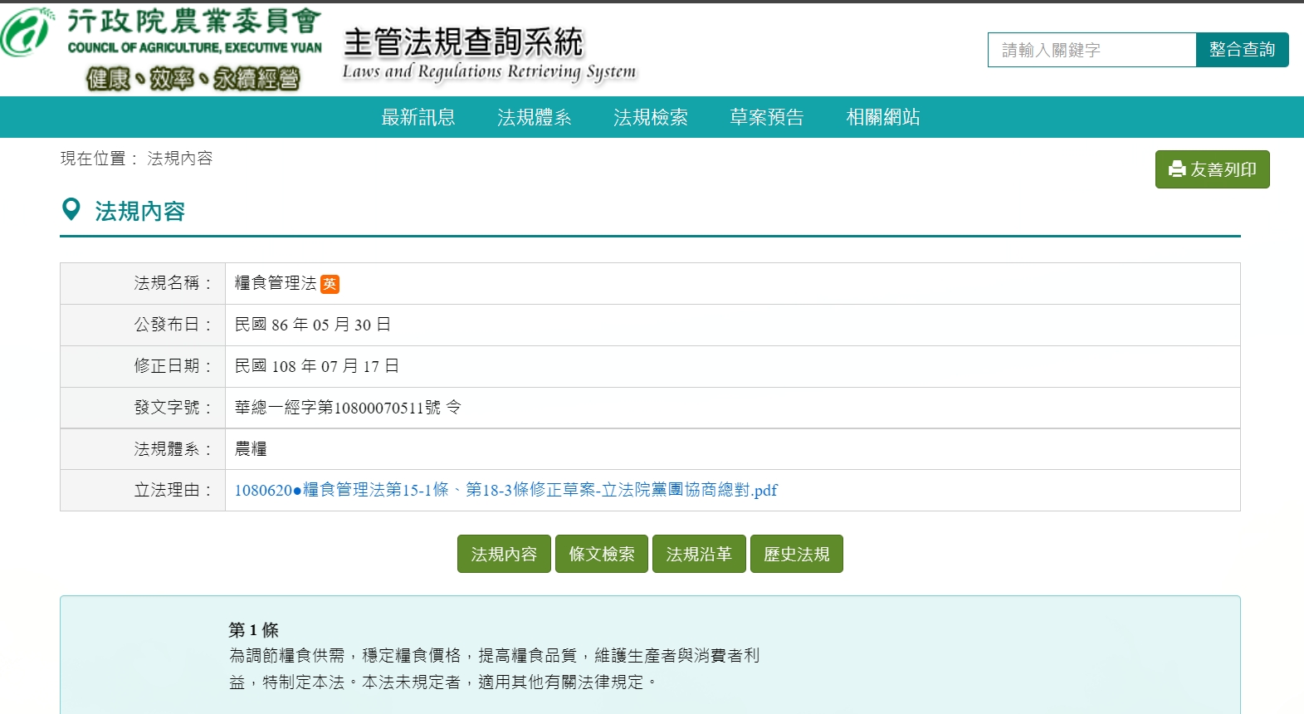Click the green 法規內容 button

[x=504, y=554]
